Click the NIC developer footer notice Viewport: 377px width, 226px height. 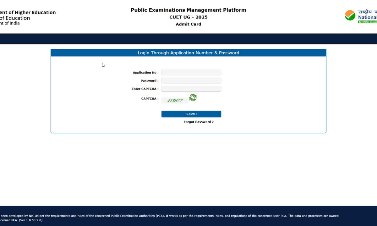pos(169,218)
